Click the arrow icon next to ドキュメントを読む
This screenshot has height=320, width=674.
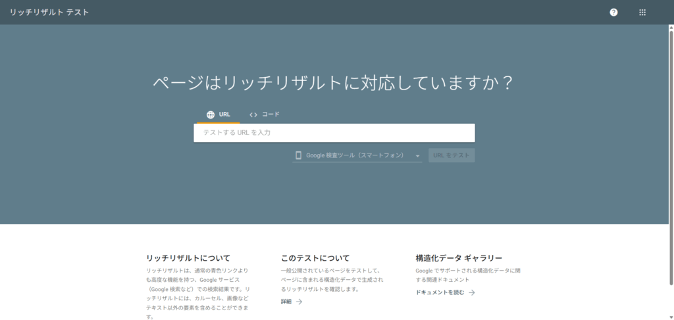(472, 292)
